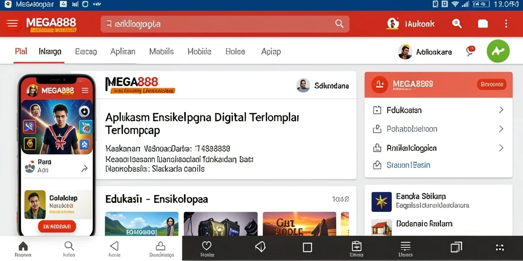523x261 pixels.
Task: Open the Aplukasm Ensikelpgna Digital headline
Action: pos(202,123)
